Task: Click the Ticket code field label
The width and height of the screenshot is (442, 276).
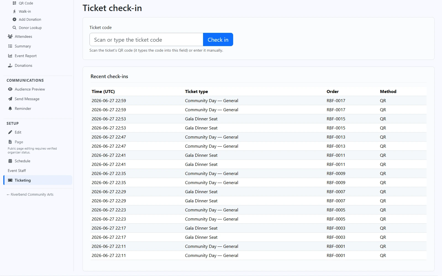Action: 101,27
